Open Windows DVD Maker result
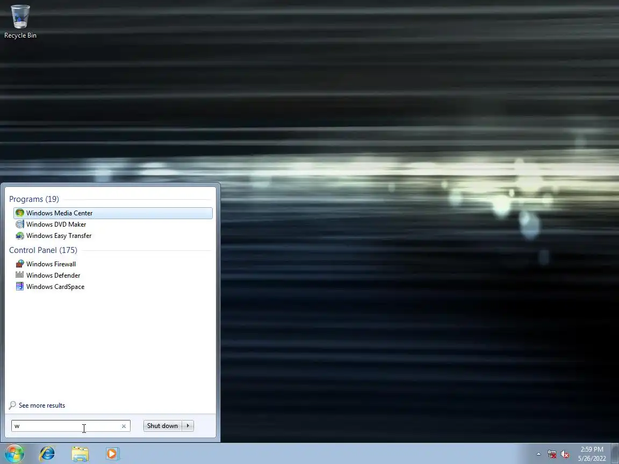Viewport: 619px width, 464px height. tap(113, 224)
